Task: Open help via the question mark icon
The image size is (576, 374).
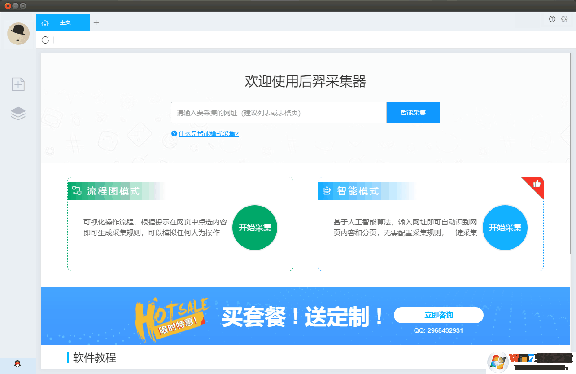Action: point(552,19)
